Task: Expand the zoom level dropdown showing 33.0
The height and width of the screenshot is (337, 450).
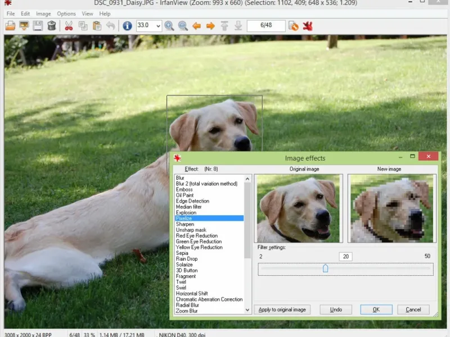Action: (x=157, y=25)
